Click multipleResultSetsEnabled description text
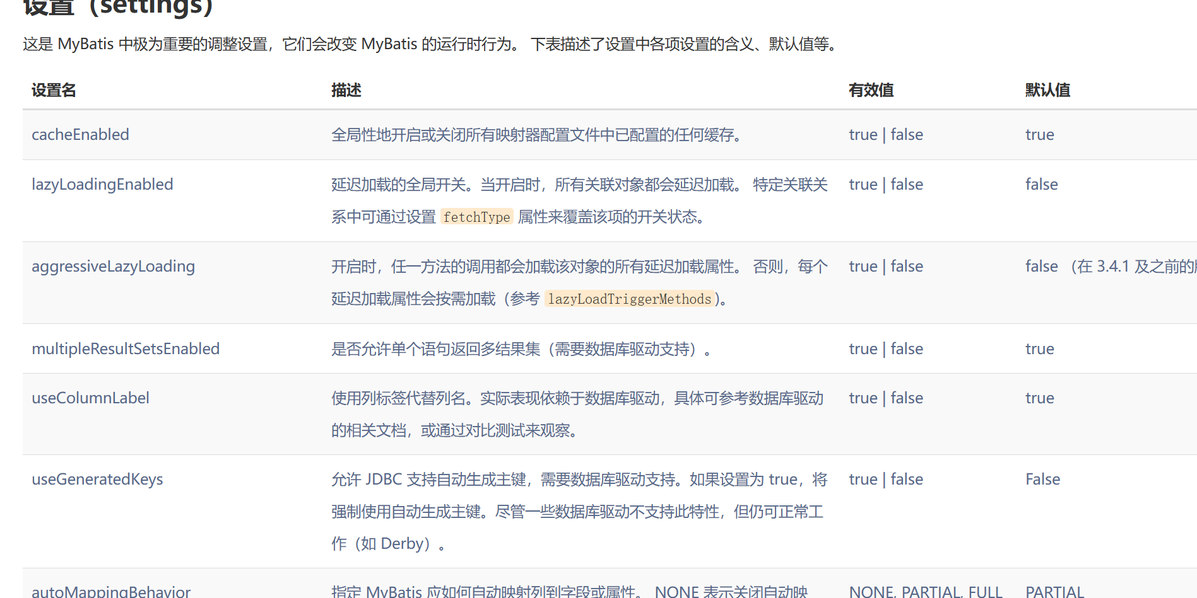This screenshot has width=1197, height=598. click(x=521, y=348)
